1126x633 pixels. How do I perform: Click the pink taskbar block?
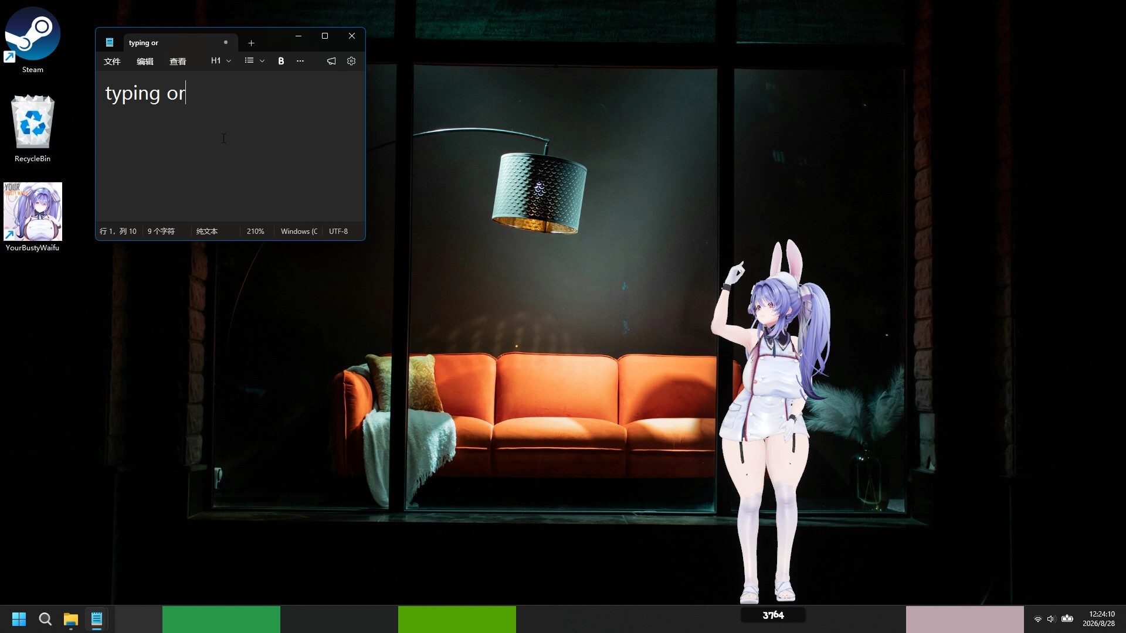click(x=965, y=620)
